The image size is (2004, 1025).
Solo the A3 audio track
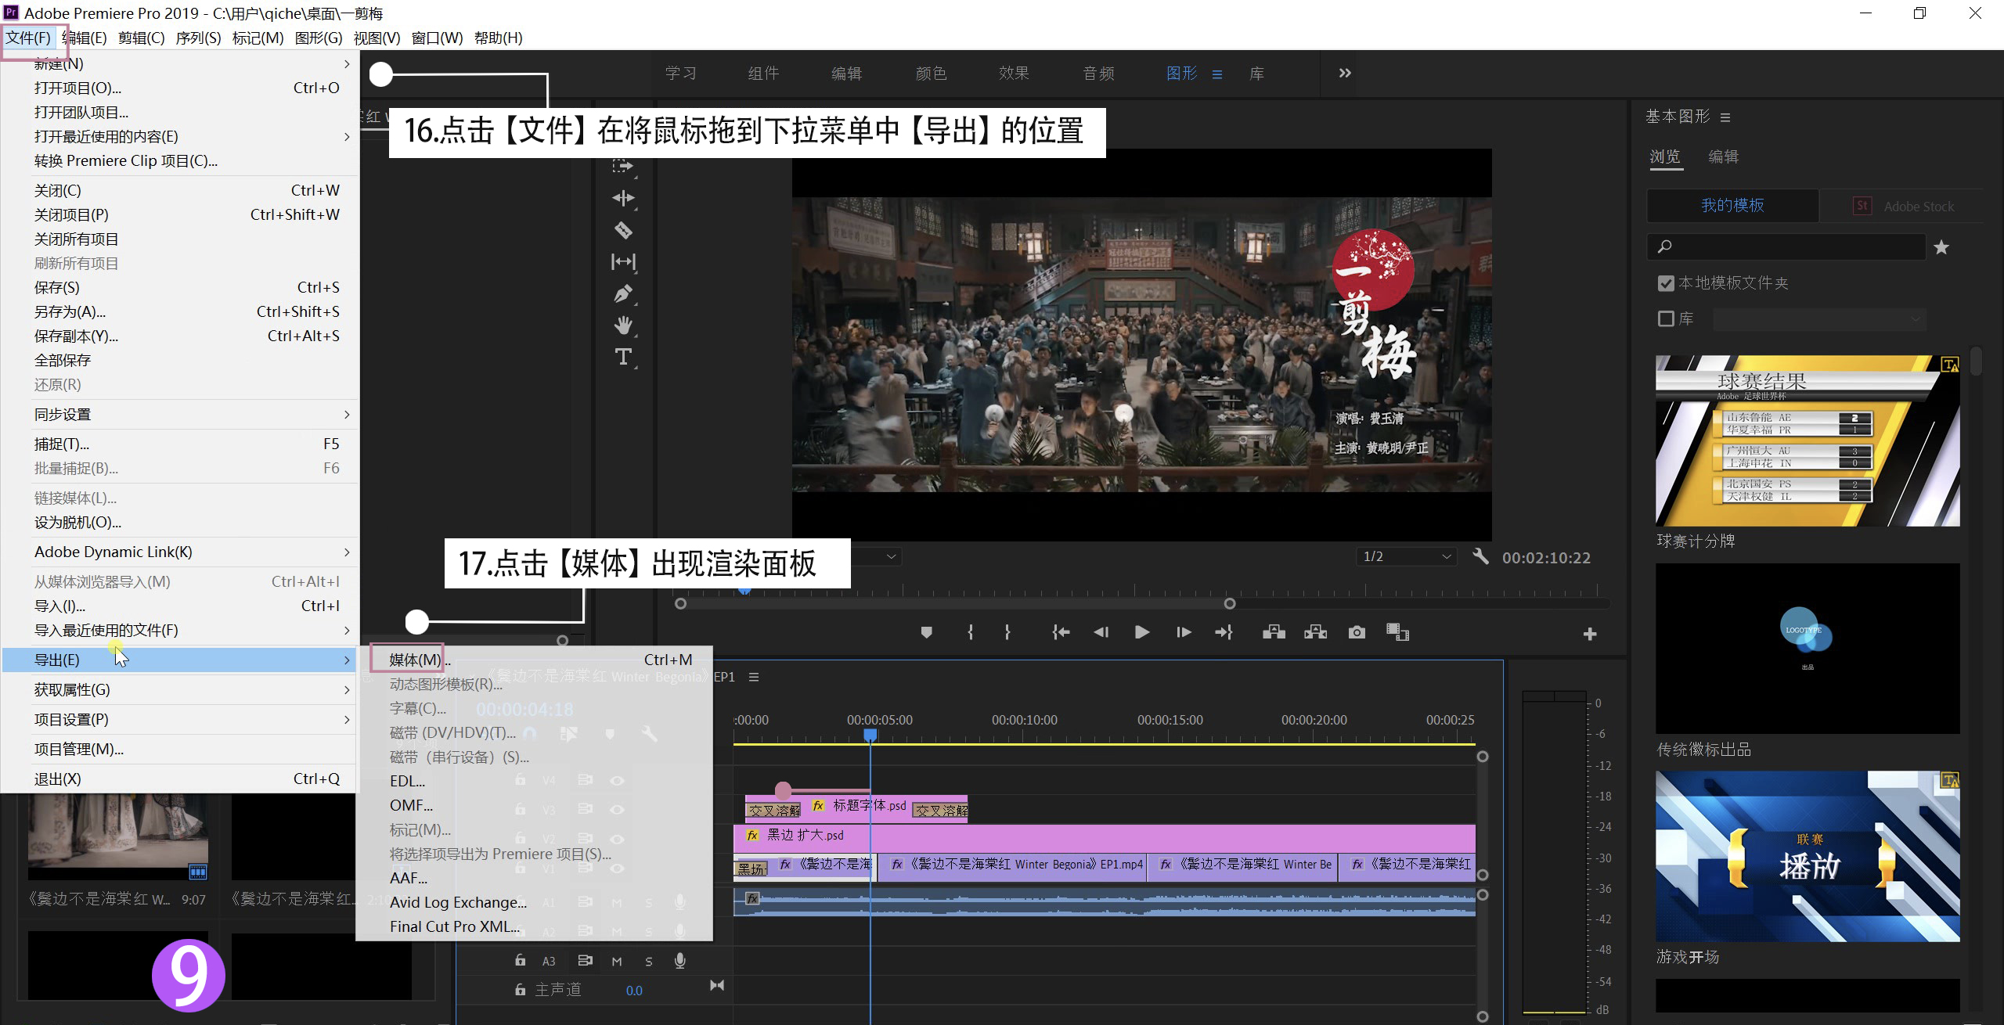click(648, 961)
